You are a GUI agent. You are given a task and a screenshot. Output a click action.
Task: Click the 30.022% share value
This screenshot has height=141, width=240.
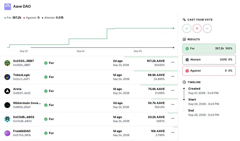tap(159, 65)
